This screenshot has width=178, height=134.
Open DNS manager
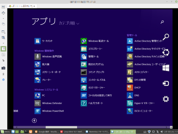click(133, 95)
